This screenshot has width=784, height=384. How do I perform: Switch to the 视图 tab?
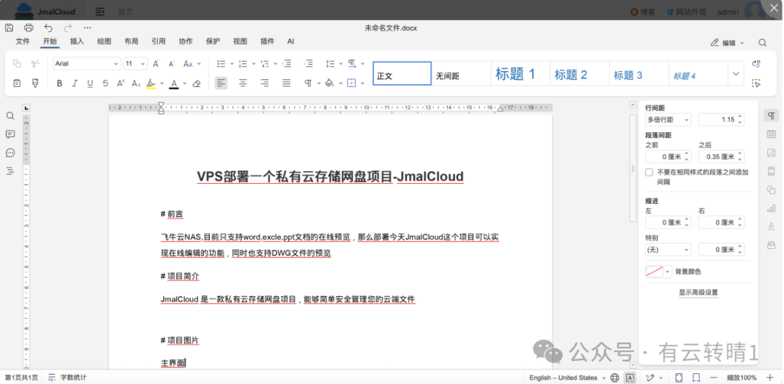tap(240, 41)
